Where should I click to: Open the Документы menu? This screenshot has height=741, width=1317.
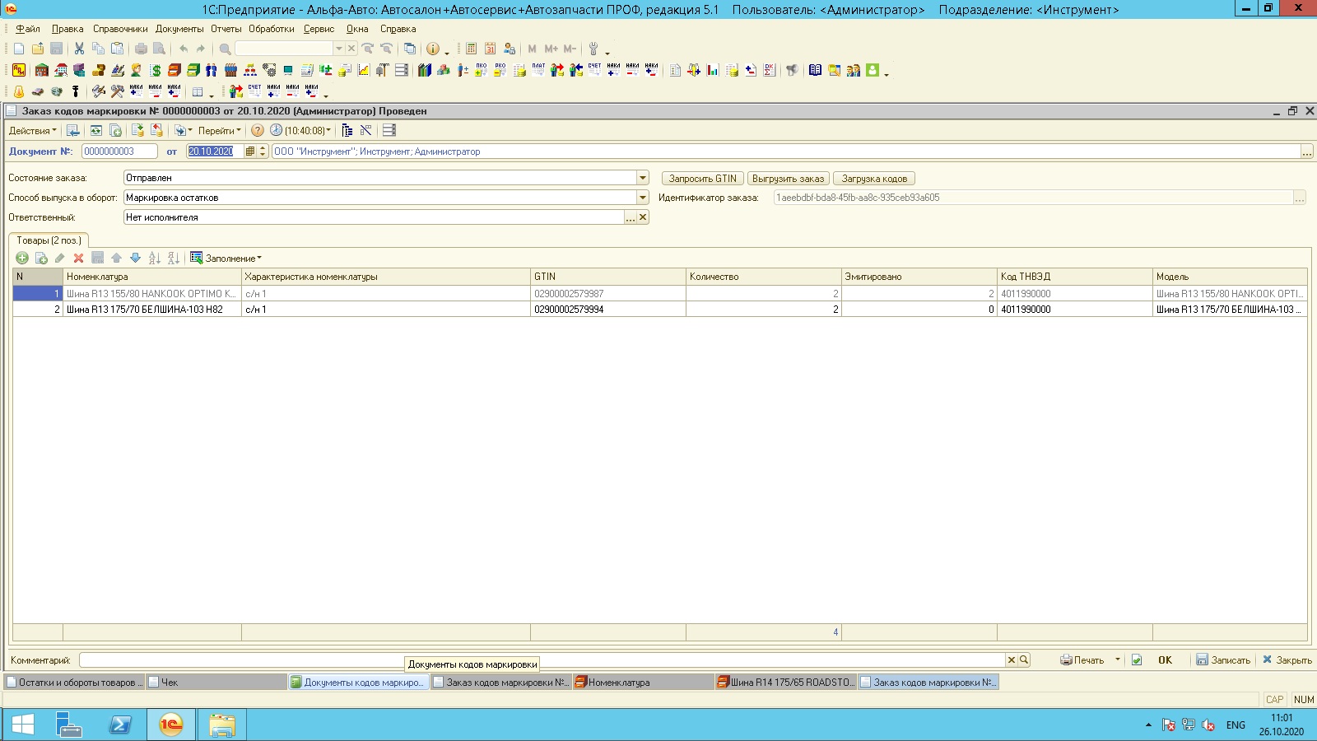(179, 29)
